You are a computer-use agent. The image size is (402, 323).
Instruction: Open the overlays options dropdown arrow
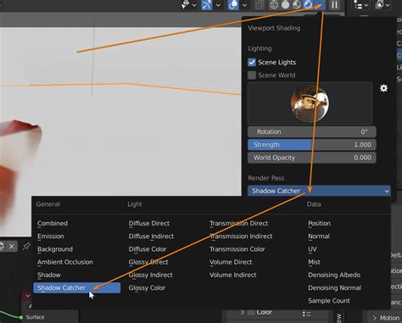244,5
